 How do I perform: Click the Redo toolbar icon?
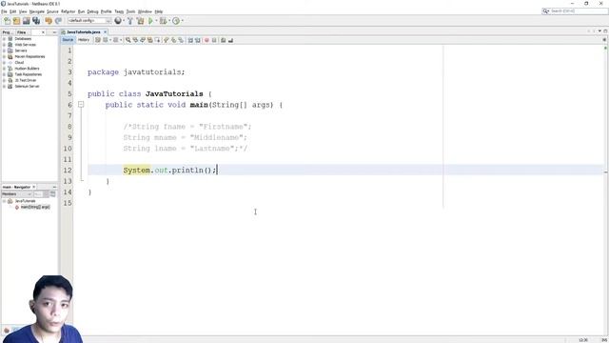pos(58,21)
